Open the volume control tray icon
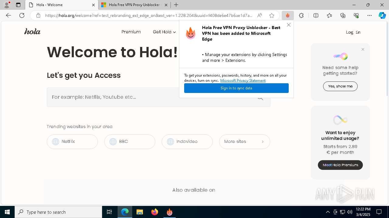Image resolution: width=389 pixels, height=218 pixels. (x=349, y=212)
